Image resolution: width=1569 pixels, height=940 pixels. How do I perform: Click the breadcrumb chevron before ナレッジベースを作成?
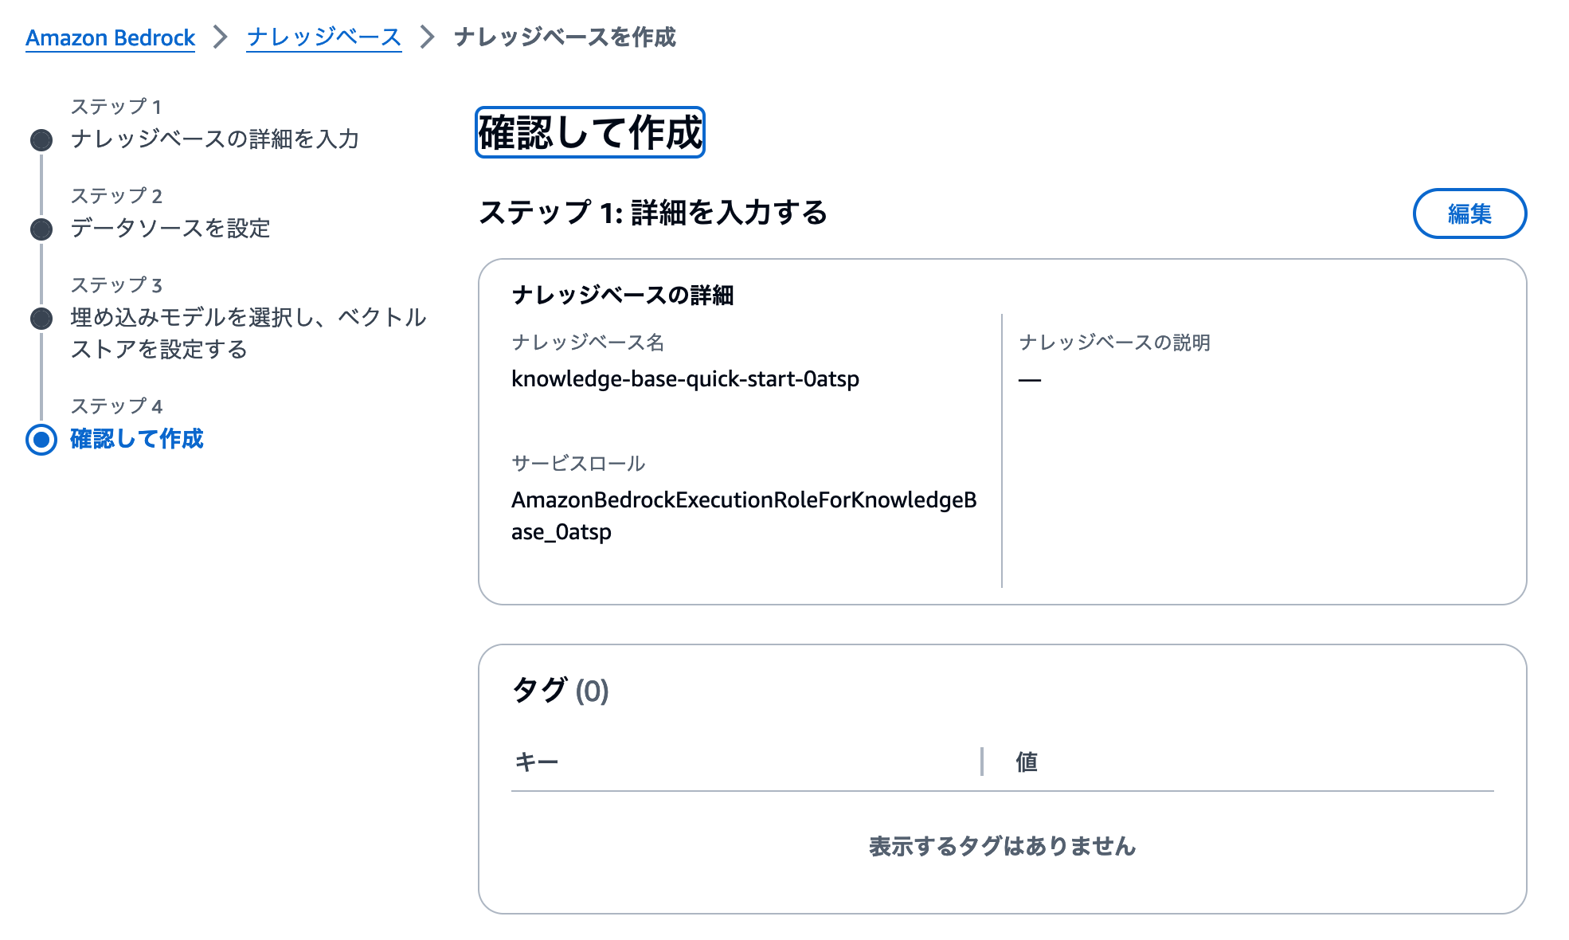tap(428, 36)
